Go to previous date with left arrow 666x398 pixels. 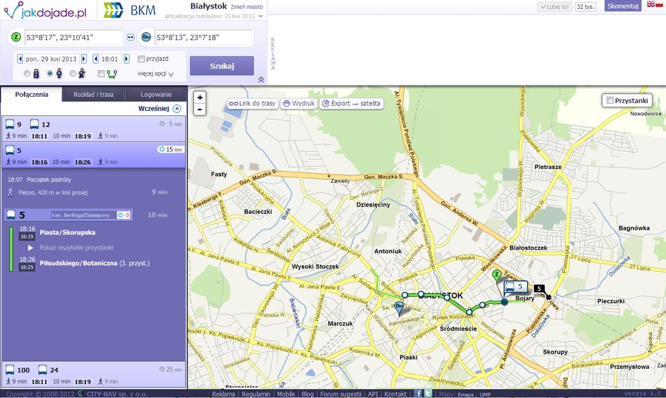pos(20,59)
